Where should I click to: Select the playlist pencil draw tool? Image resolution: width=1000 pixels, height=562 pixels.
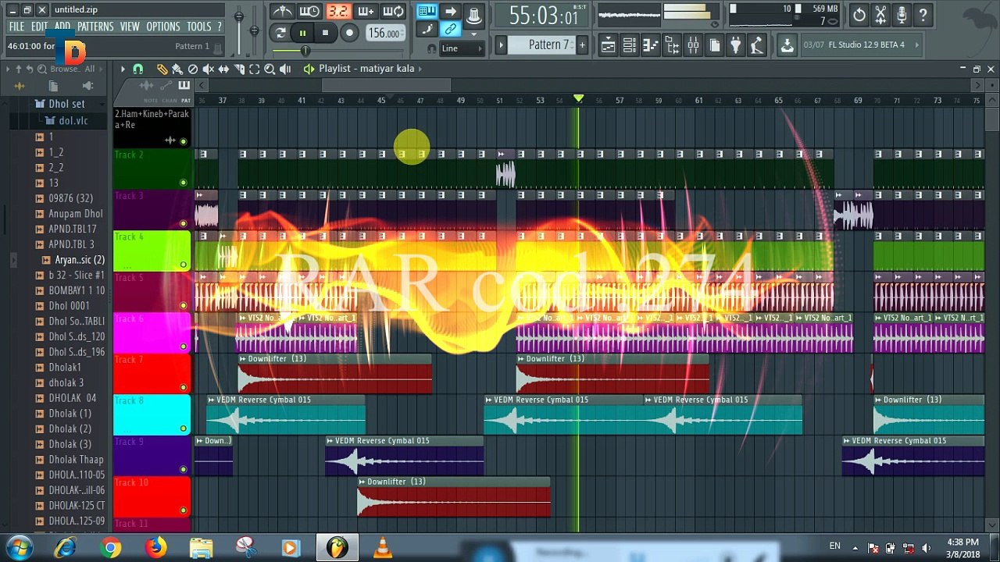click(162, 69)
